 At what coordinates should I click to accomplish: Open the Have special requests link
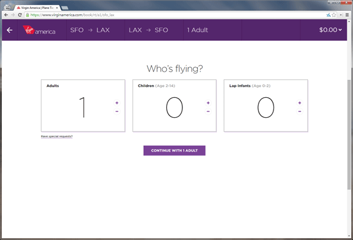[x=56, y=136]
